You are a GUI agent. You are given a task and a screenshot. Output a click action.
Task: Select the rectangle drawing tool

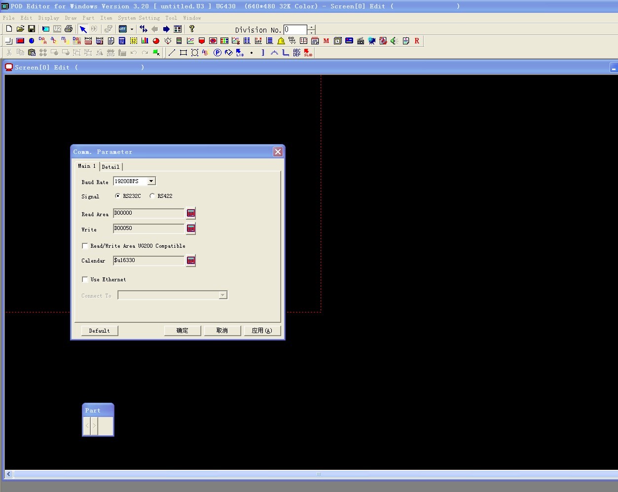(183, 53)
